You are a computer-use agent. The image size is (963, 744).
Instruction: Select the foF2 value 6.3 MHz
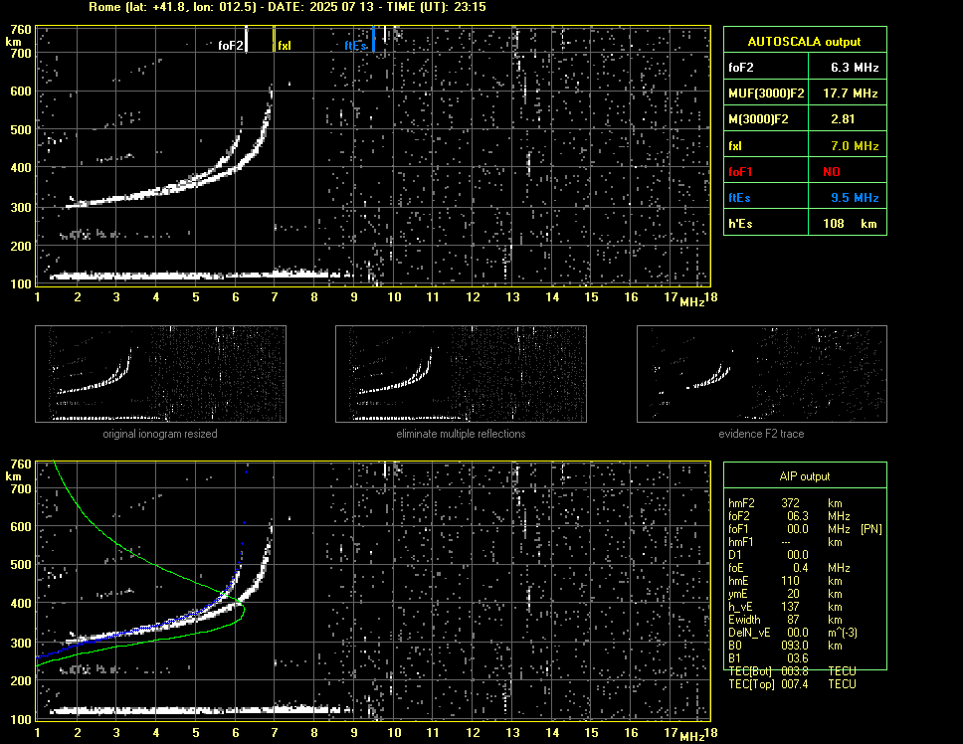[x=855, y=68]
